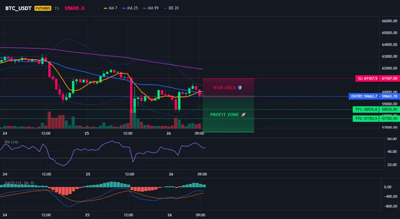Screen dimensions: 400x219
Task: Toggle the MA 99 legend item
Action: 151,8
